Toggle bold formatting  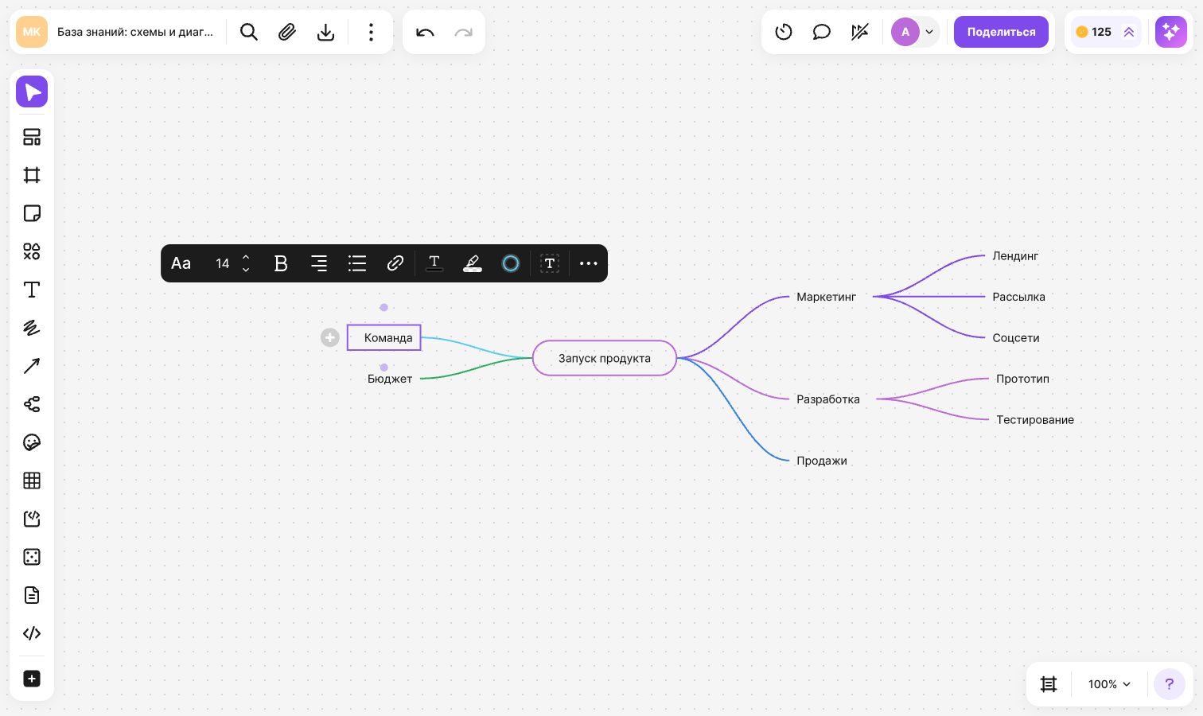pos(281,263)
